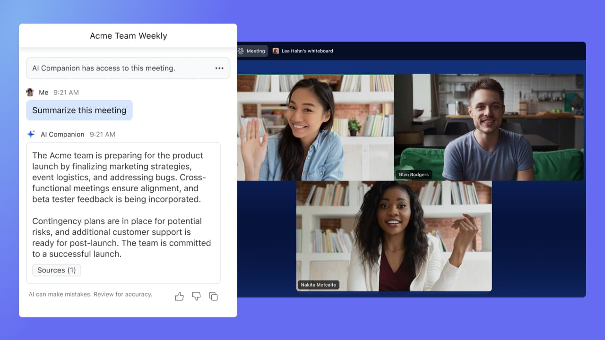Viewport: 605px width, 340px height.
Task: Click the thumbs up feedback icon
Action: (179, 297)
